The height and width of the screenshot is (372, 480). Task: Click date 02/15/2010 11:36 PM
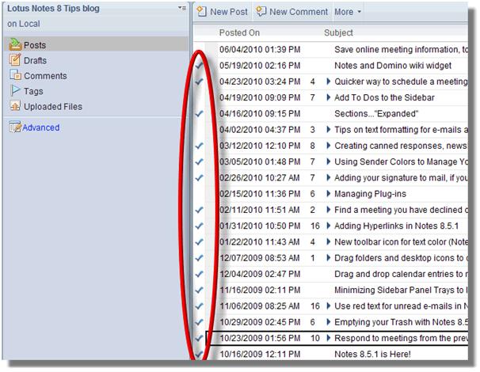[x=260, y=194]
